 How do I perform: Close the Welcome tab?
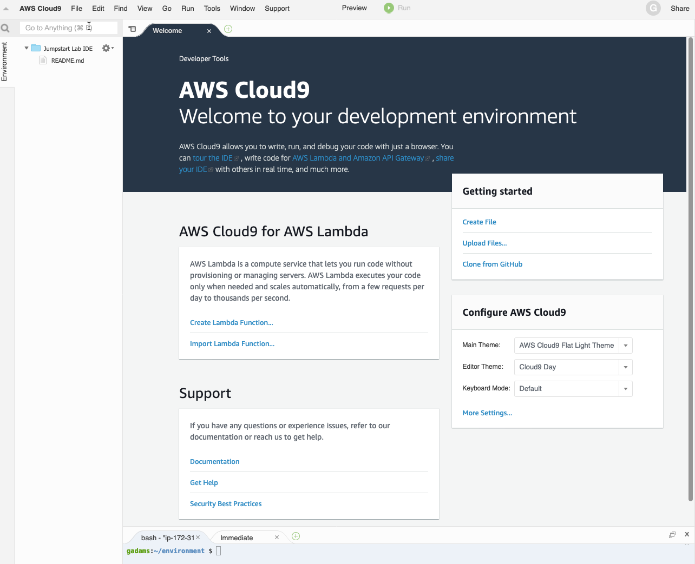209,31
